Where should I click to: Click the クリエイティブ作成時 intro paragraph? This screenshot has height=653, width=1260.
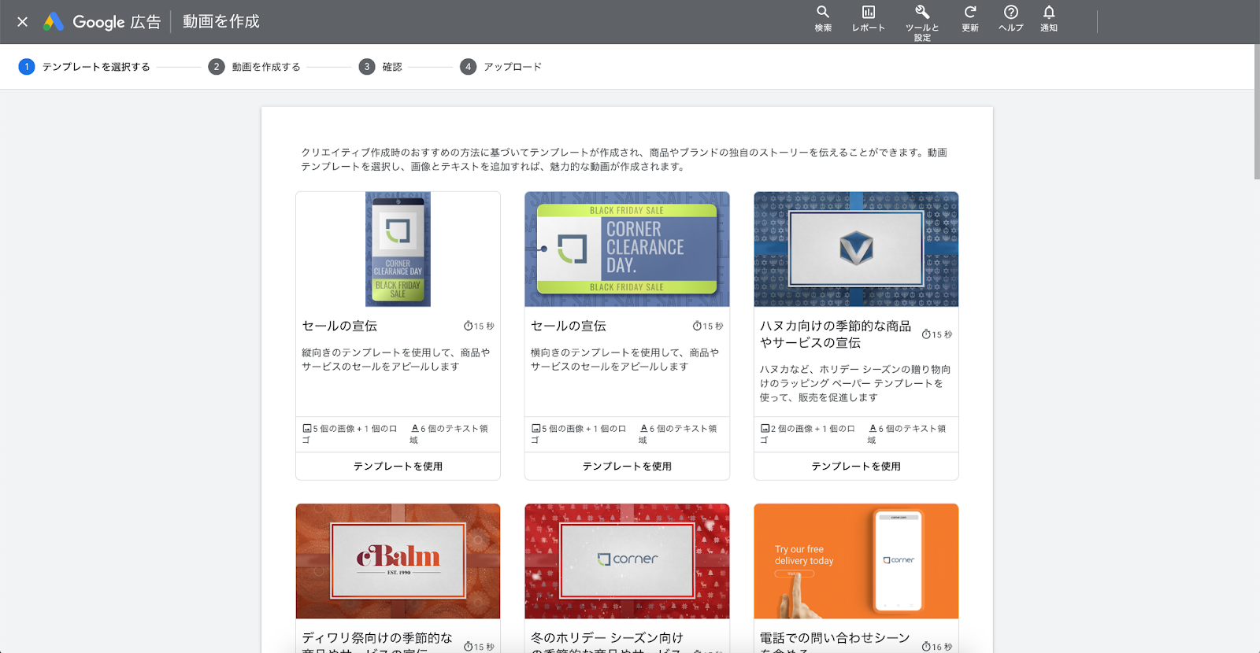(624, 160)
